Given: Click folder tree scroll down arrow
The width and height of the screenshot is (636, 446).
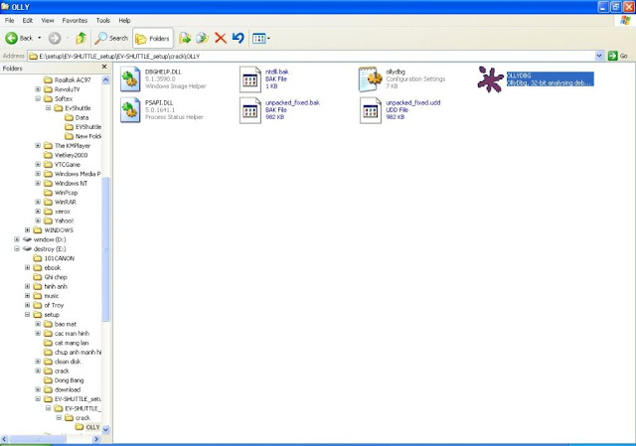Looking at the screenshot, I should click(x=106, y=429).
